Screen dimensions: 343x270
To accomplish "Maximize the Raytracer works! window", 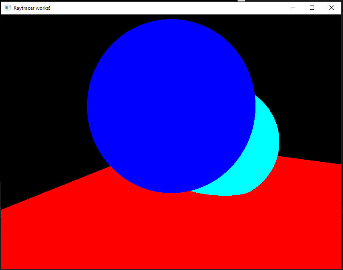I will [312, 8].
